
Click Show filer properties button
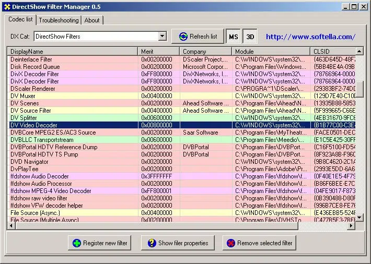[178, 243]
